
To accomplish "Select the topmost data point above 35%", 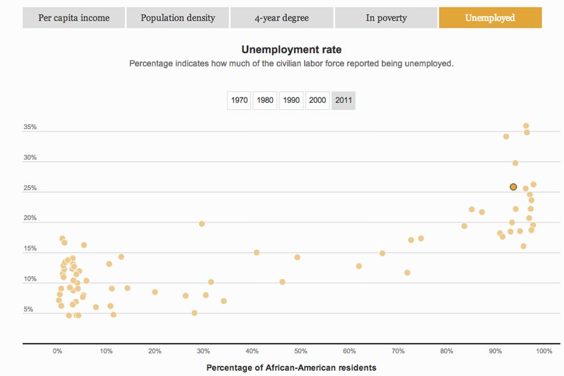I will click(x=526, y=126).
